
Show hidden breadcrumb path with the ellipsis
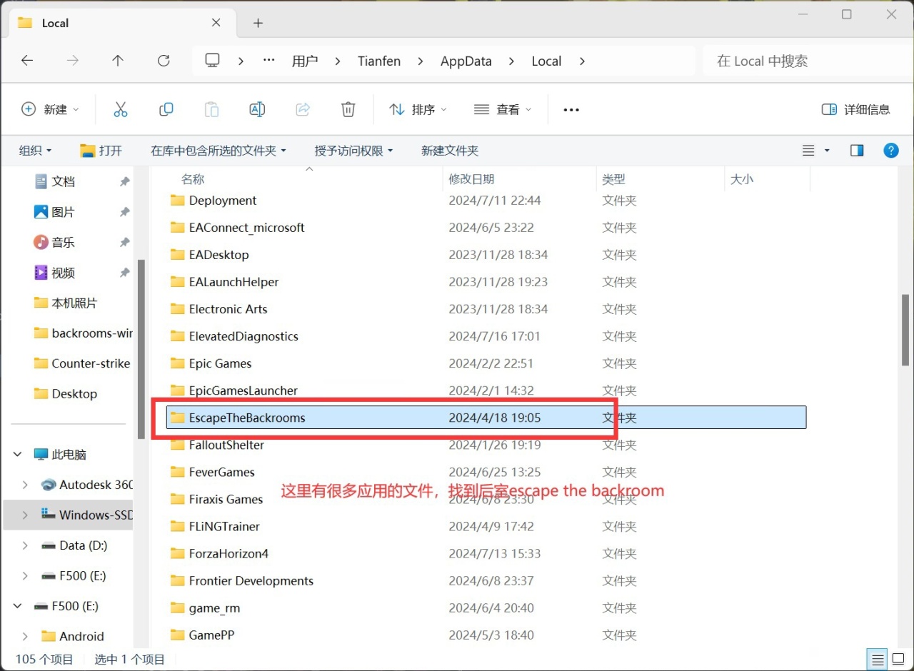tap(268, 61)
